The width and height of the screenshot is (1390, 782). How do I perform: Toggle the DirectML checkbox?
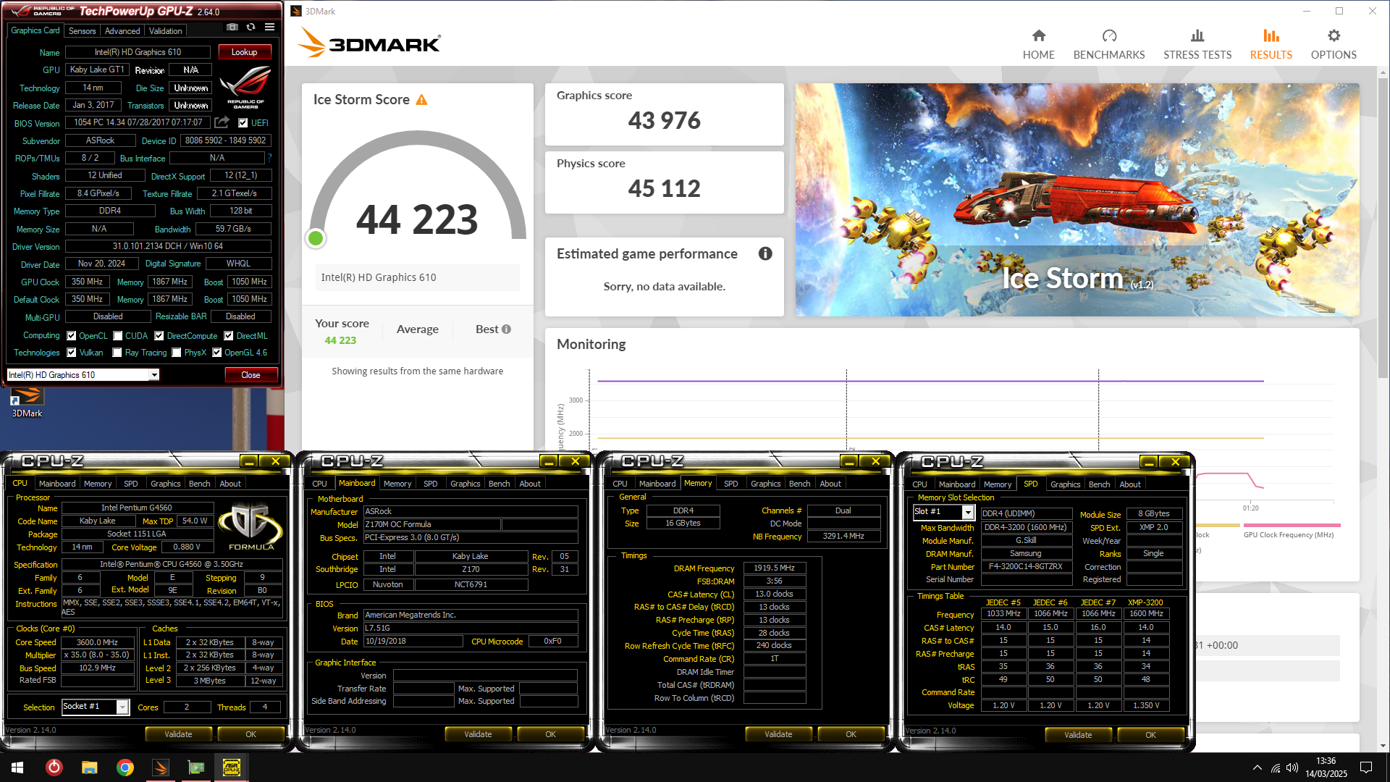[228, 336]
